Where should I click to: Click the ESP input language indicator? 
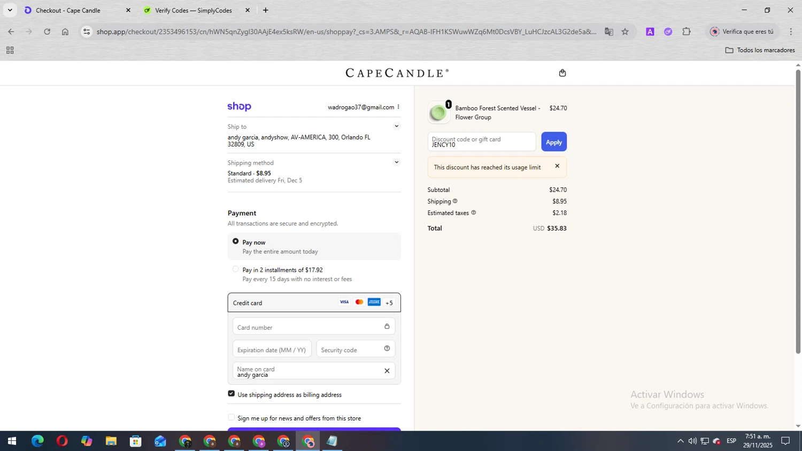731,441
